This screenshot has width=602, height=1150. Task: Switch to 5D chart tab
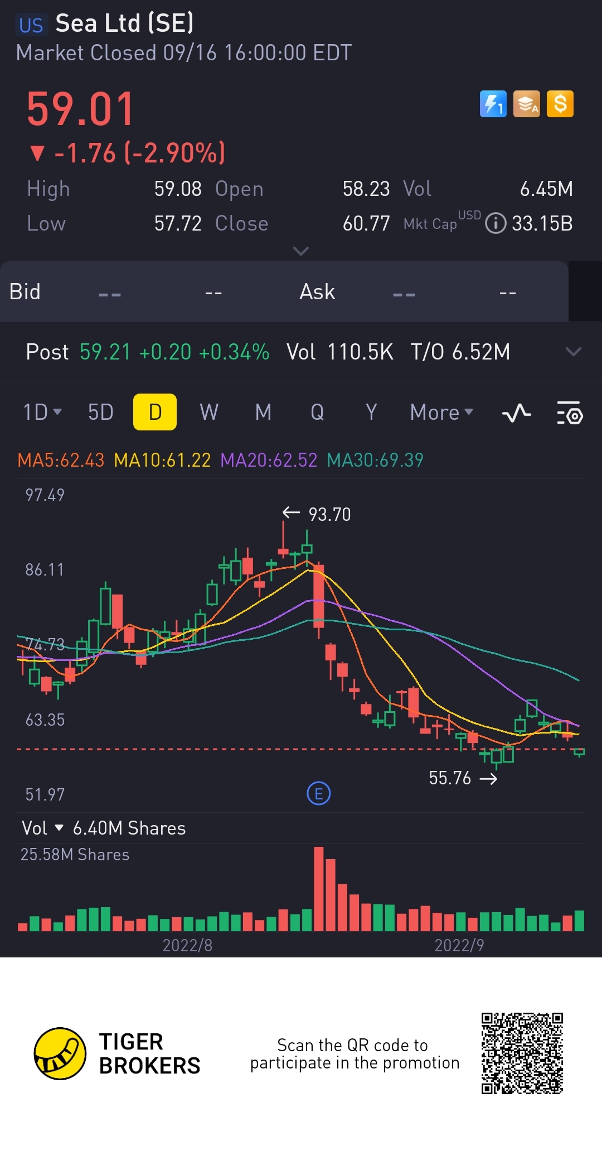[x=101, y=413]
